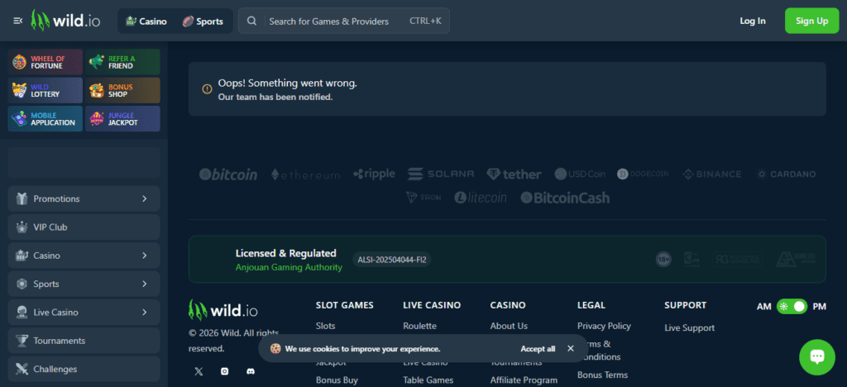Click the litecoin logo
The width and height of the screenshot is (847, 387).
(x=481, y=198)
